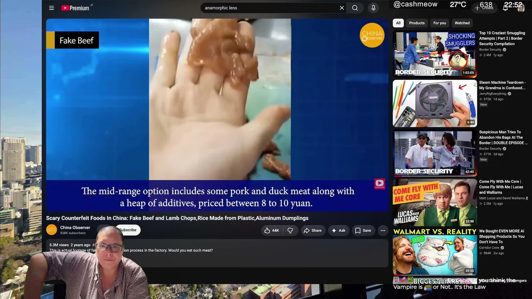Select the All filter chip
The image size is (532, 299).
click(398, 23)
